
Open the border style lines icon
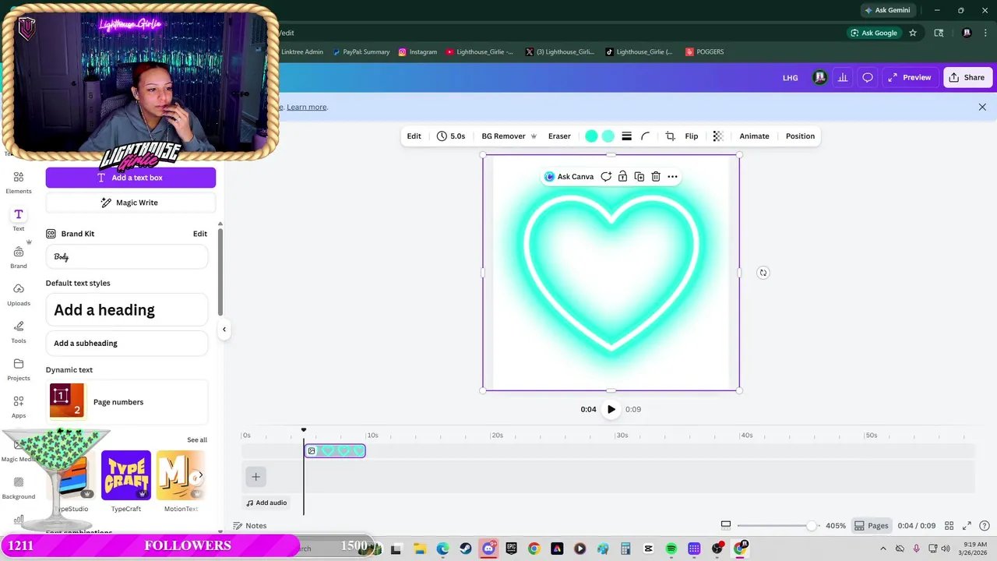tap(626, 136)
